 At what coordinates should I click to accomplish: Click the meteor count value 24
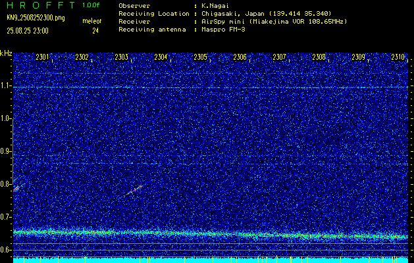pos(95,31)
